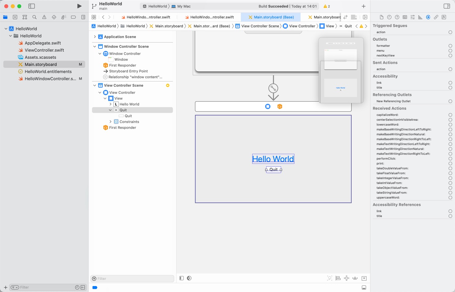
Task: Switch to the HelloWindowController.swift first tab
Action: (146, 17)
